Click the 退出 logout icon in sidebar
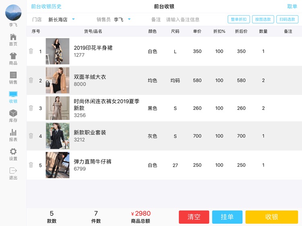Viewport: 302px width, 226px height. pyautogui.click(x=13, y=171)
